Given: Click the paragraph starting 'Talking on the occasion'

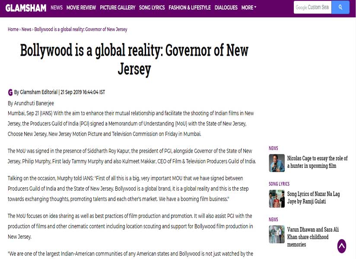Looking at the screenshot, I should pyautogui.click(x=128, y=189).
